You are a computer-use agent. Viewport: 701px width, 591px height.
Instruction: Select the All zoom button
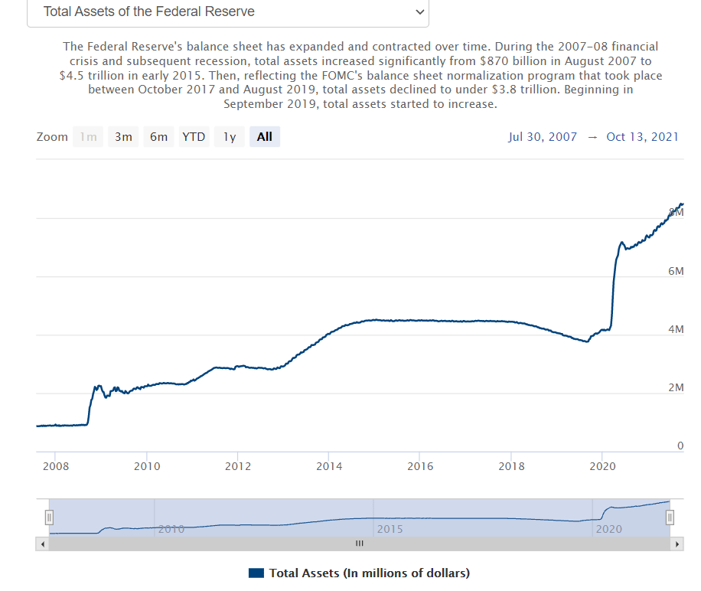click(265, 137)
